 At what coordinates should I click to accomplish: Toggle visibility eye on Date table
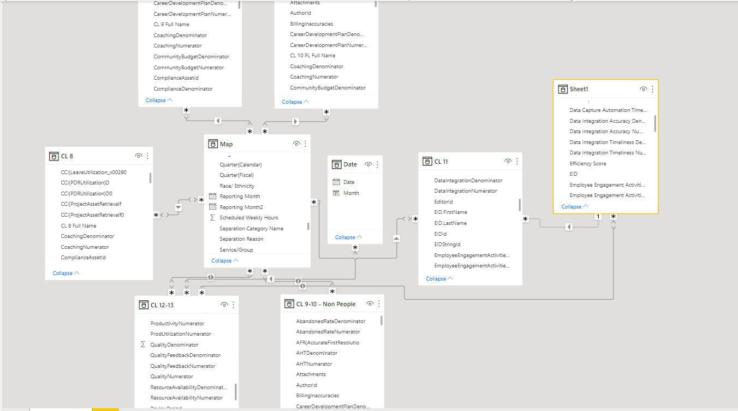[368, 164]
